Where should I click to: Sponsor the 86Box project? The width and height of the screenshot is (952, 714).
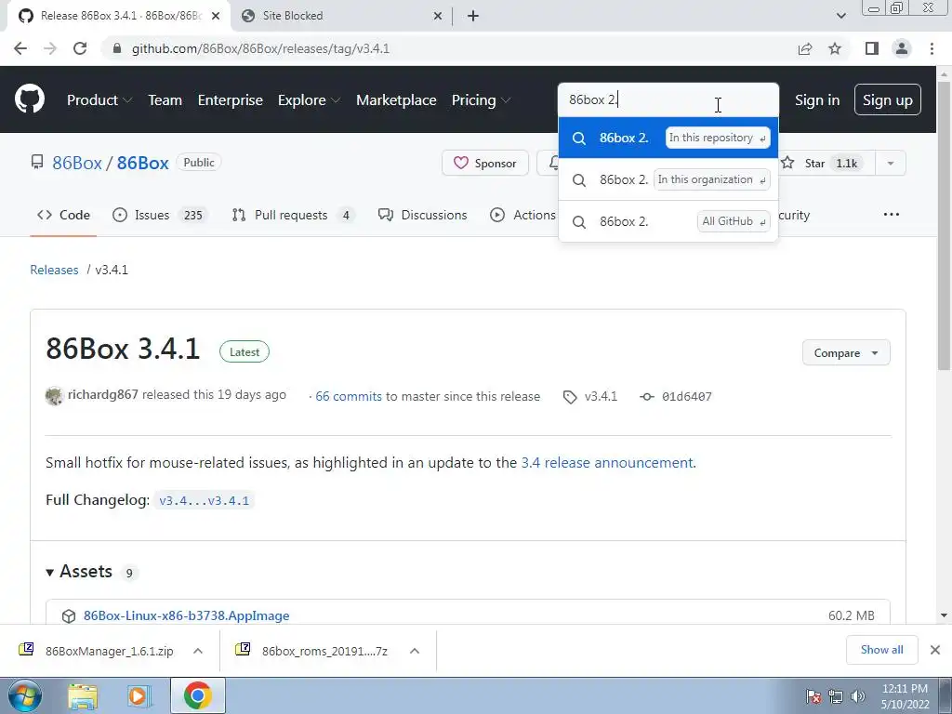(485, 164)
